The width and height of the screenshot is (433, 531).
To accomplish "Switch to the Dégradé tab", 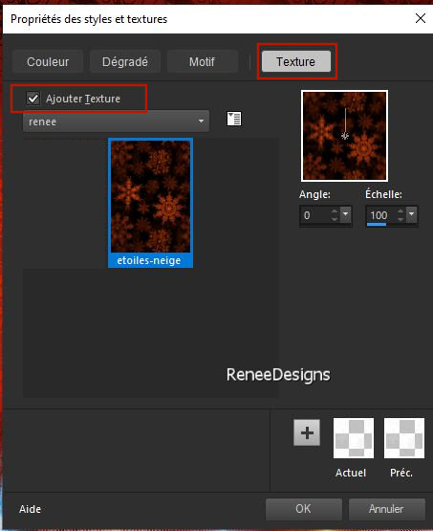I will point(125,61).
